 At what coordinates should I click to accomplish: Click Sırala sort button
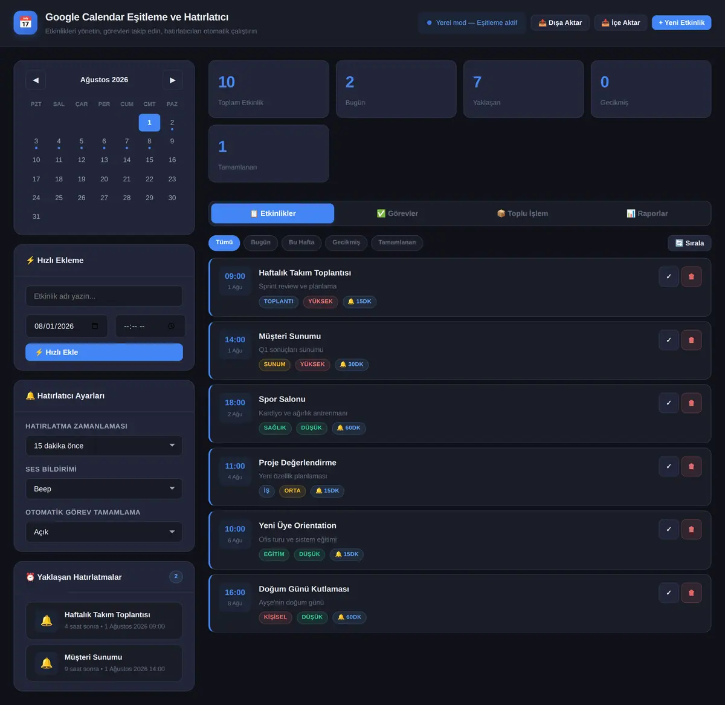[x=689, y=243]
